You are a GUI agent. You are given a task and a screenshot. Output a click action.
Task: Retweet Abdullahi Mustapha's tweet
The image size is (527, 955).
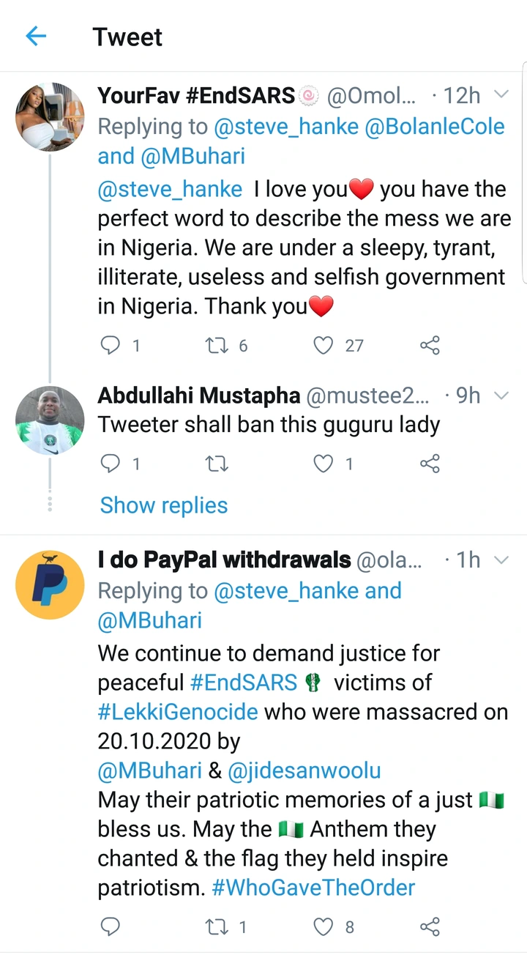(217, 463)
